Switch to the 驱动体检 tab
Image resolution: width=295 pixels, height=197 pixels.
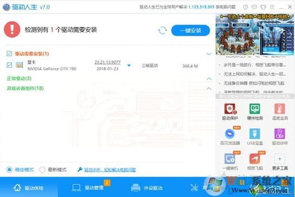pyautogui.click(x=28, y=188)
